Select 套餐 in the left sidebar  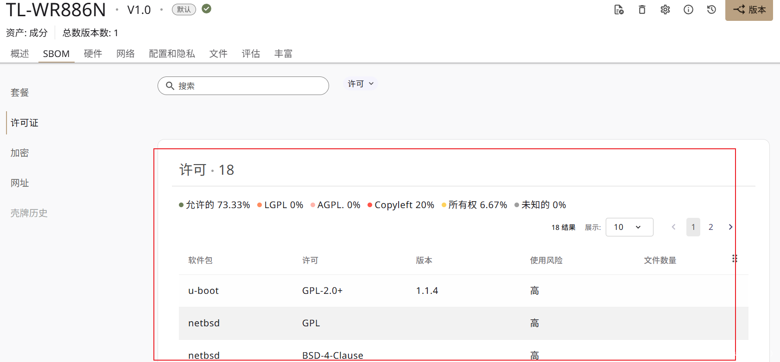(20, 93)
